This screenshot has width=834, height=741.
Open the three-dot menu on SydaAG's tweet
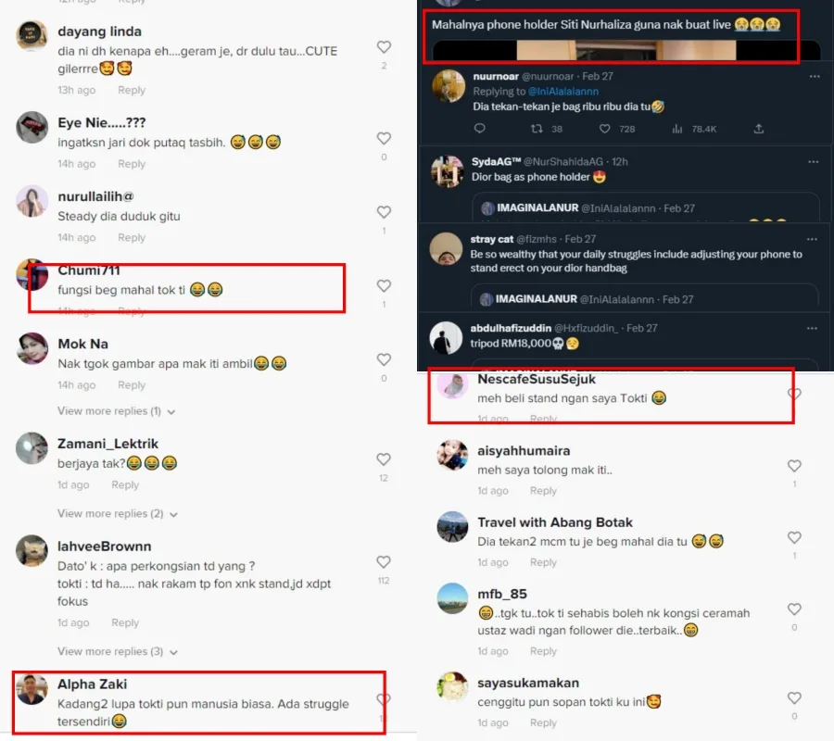tap(813, 161)
